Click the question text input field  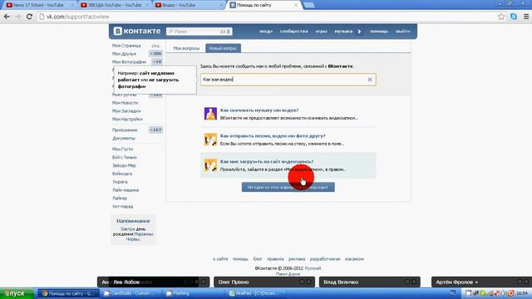pyautogui.click(x=288, y=80)
